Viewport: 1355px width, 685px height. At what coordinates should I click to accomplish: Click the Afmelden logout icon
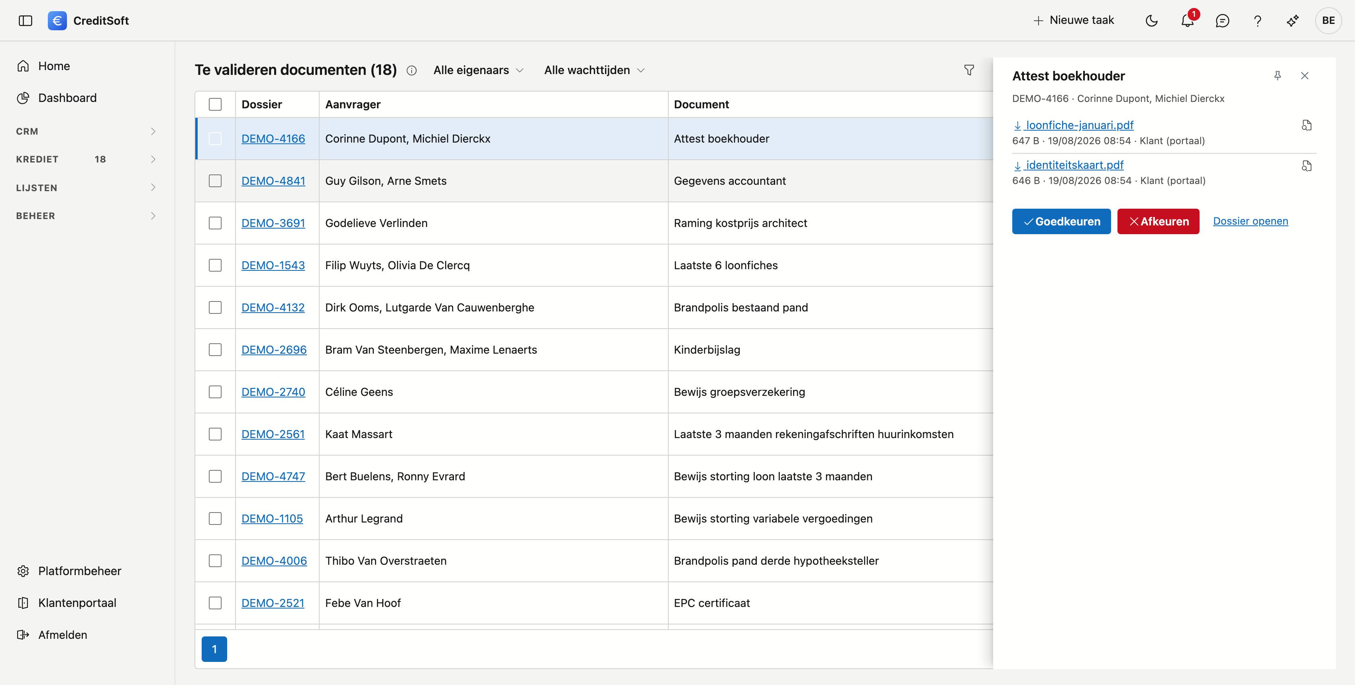[23, 635]
